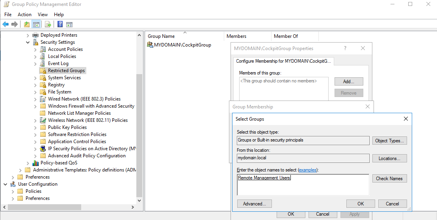Open the Action menu
Screen dimensions: 437x220
point(24,15)
